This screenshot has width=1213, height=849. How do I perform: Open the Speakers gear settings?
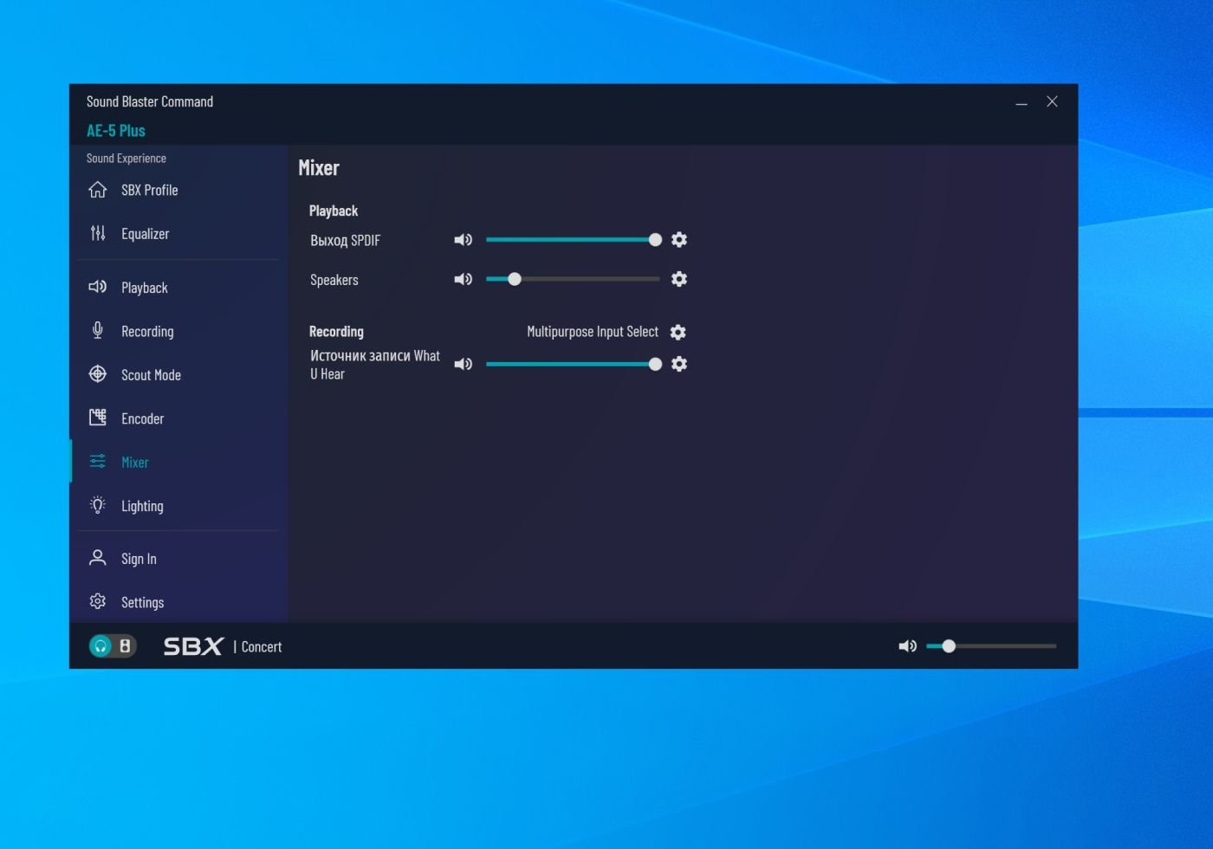pyautogui.click(x=679, y=279)
